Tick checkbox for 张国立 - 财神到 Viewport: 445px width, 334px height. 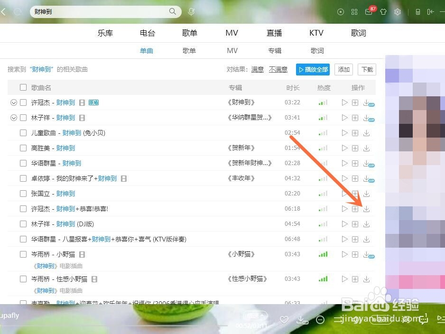click(x=23, y=194)
